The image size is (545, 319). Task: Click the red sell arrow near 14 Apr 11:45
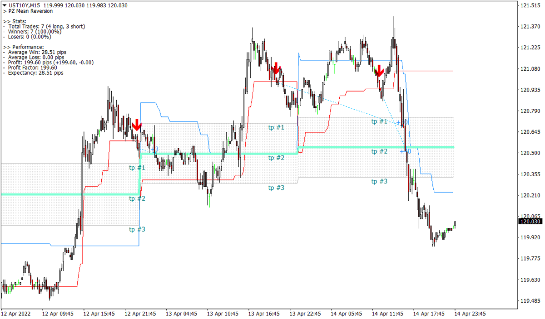tap(380, 70)
